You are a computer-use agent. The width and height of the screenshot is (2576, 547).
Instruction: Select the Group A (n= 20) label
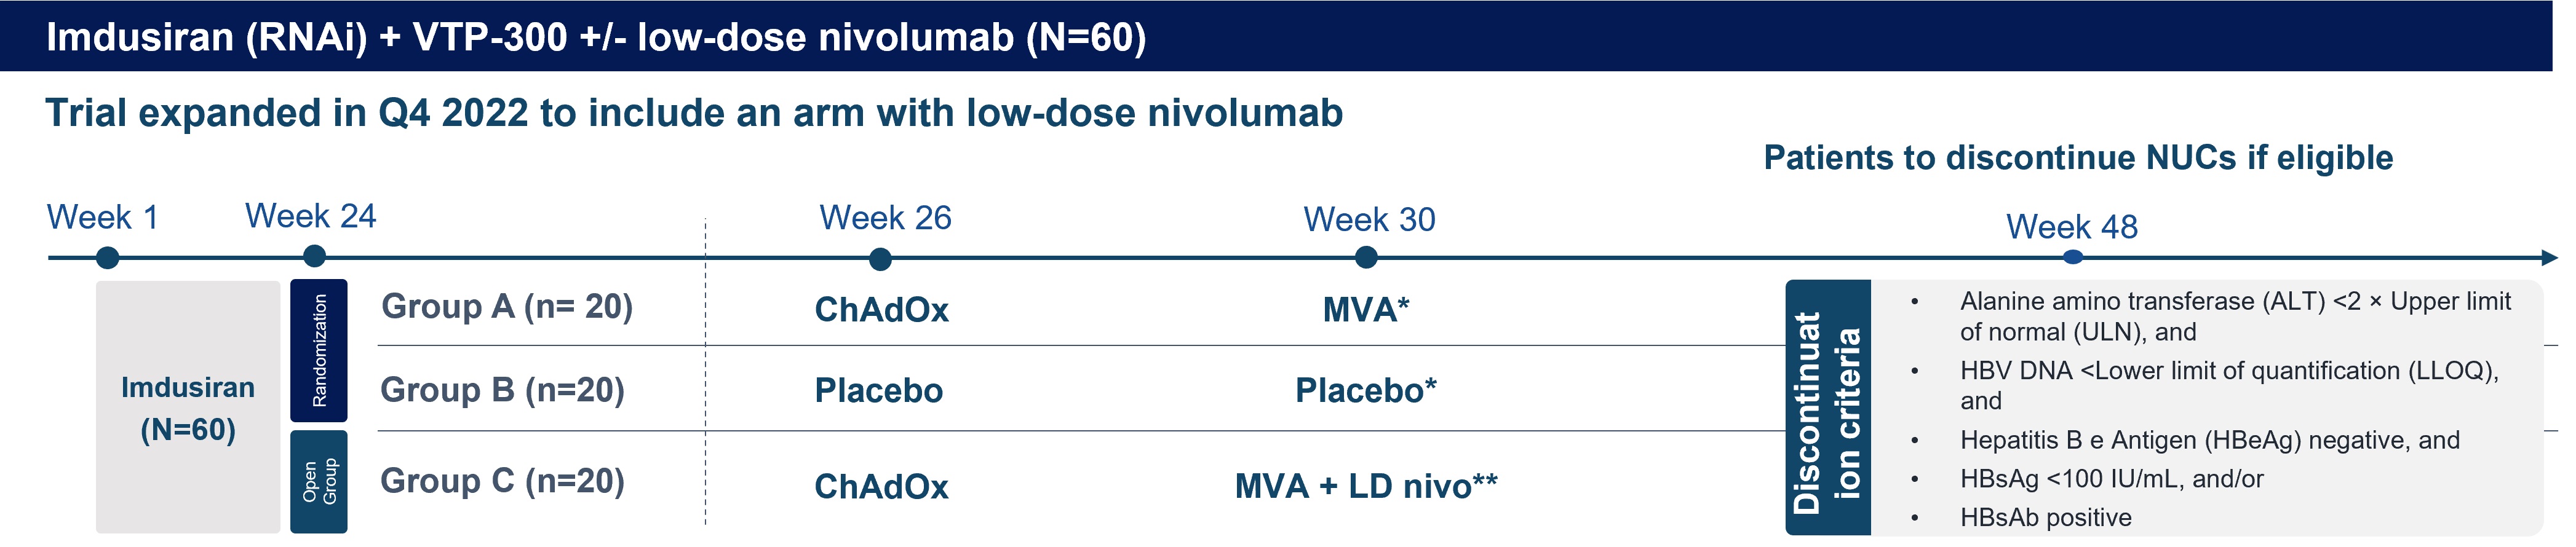click(x=507, y=307)
